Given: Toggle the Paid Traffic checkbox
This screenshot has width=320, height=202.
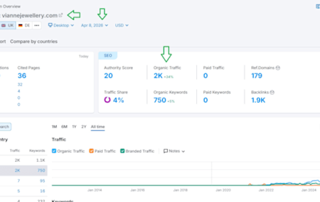Looking at the screenshot, I should point(91,151).
